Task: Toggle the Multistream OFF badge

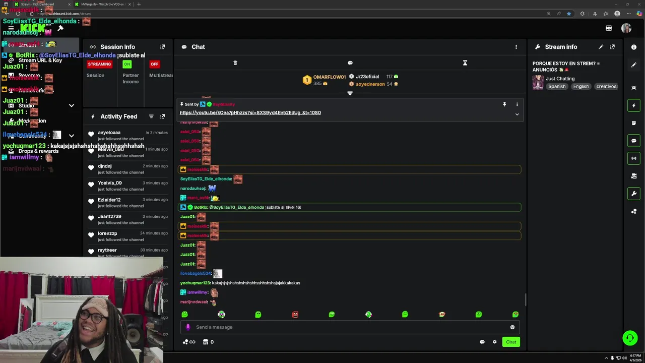Action: tap(155, 64)
